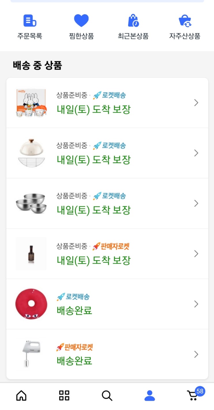Click chevron next to the cream pot item
The image size is (214, 410).
[x=196, y=153]
